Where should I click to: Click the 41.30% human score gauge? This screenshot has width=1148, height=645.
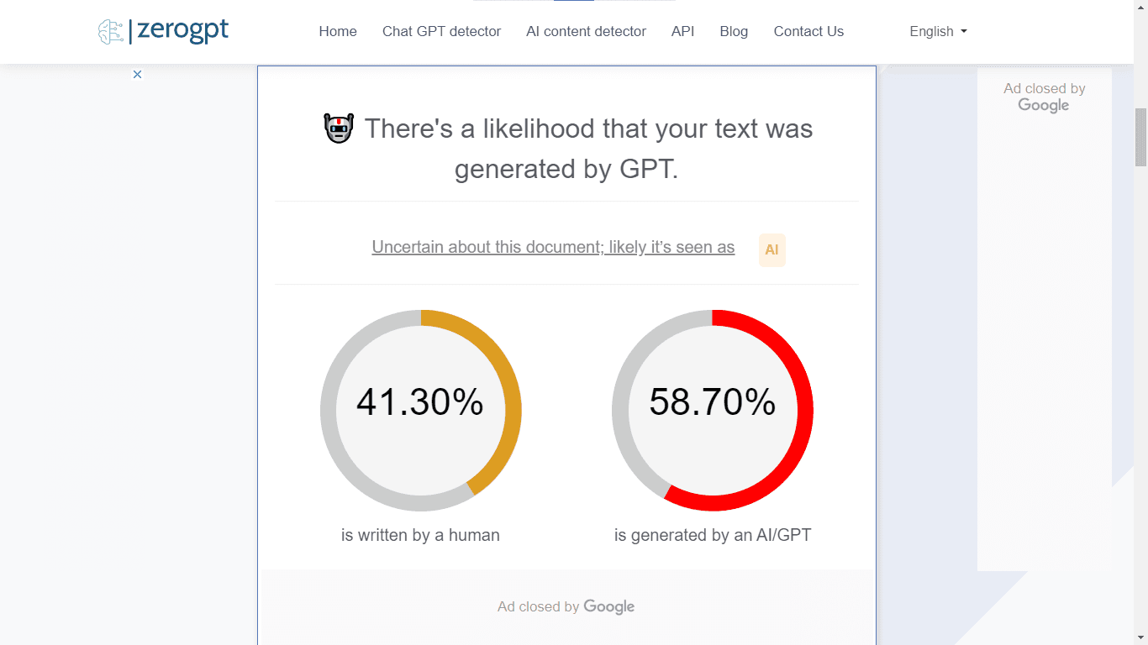(x=420, y=402)
